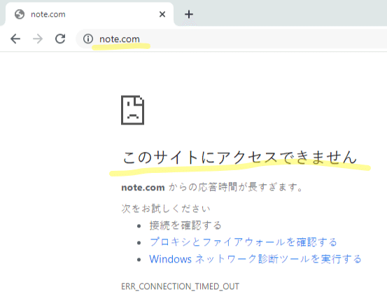
Task: Run Windows ネットワーク診断ツールを実行する link
Action: (255, 259)
